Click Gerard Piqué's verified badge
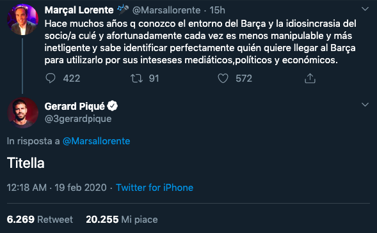Image resolution: width=377 pixels, height=233 pixels. click(112, 106)
